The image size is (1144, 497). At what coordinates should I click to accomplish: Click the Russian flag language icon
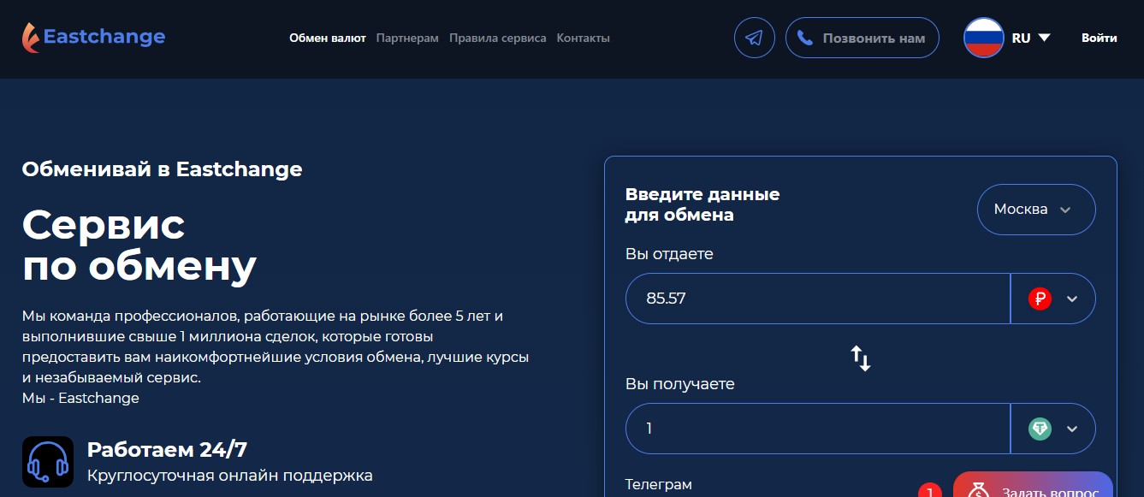(x=983, y=38)
